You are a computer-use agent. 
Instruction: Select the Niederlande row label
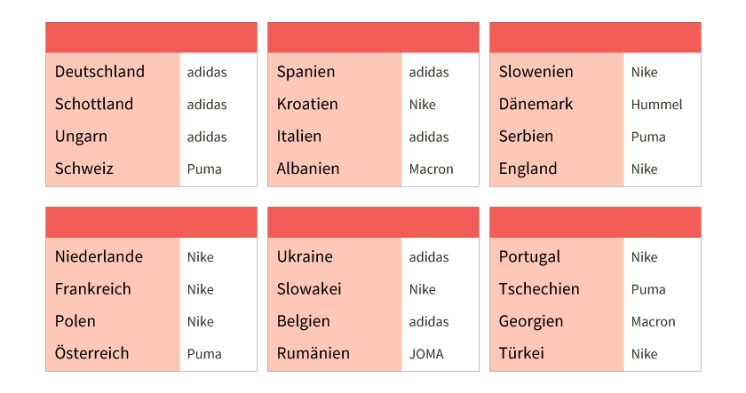pyautogui.click(x=99, y=256)
